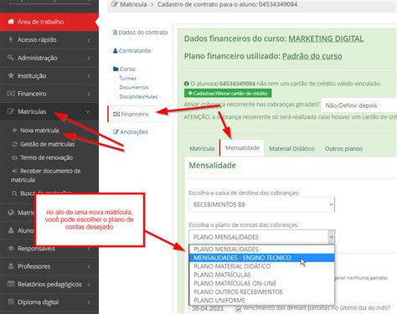The height and width of the screenshot is (314, 397).
Task: Toggle Vencimento das demais parcelas no último dia checkbox
Action: [238, 309]
